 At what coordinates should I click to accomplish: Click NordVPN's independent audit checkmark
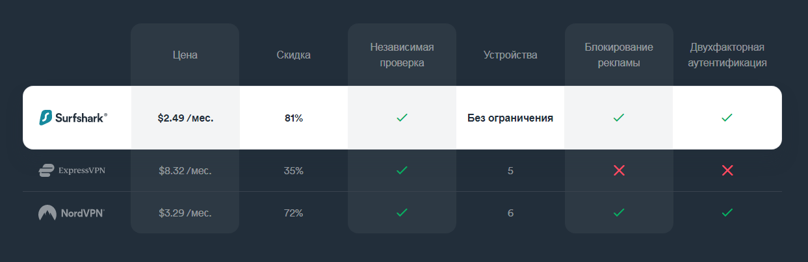pos(402,212)
